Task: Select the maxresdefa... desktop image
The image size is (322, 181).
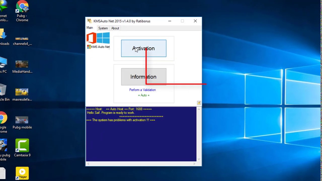Action: pyautogui.click(x=22, y=95)
